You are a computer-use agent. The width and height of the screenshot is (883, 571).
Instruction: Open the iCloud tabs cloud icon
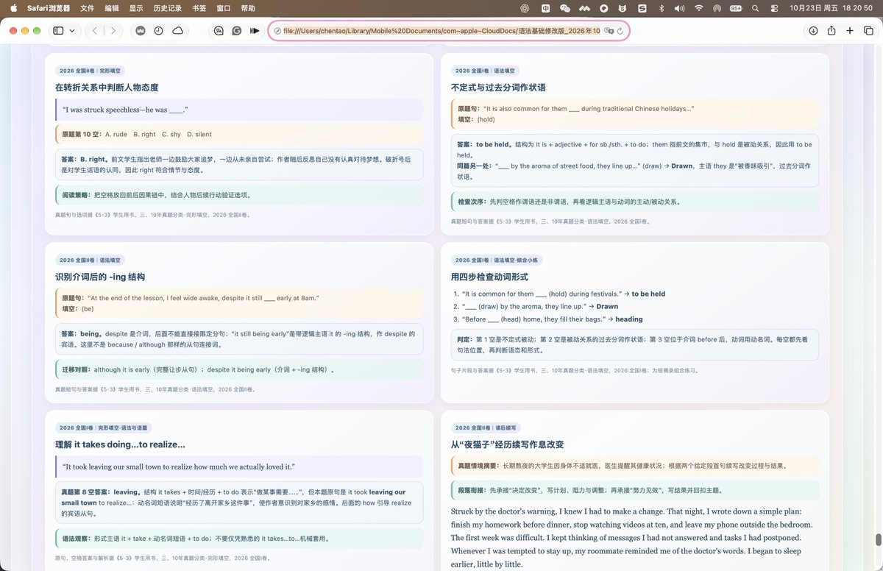pyautogui.click(x=177, y=31)
